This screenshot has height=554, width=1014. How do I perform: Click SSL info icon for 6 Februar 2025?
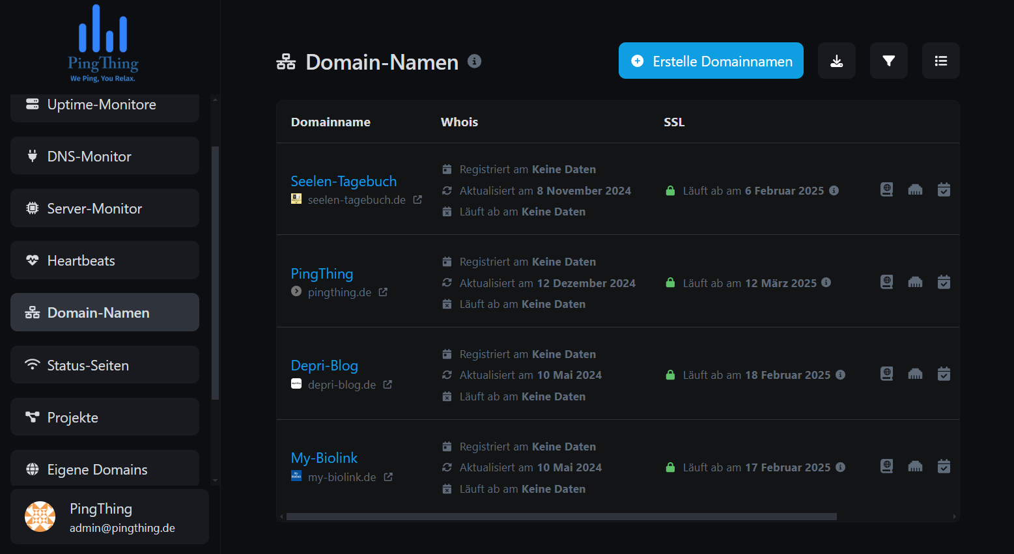click(x=834, y=191)
